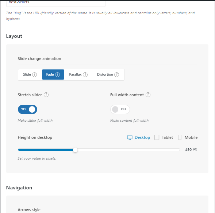Click the Tablet device icon

(x=157, y=137)
